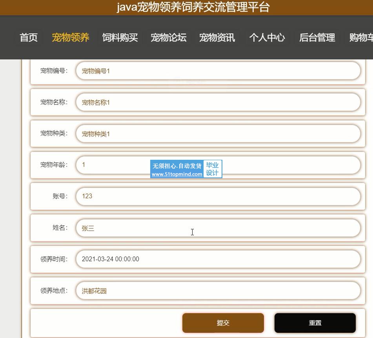The image size is (373, 338).
Task: Click the 宠物名称 input field
Action: 218,102
